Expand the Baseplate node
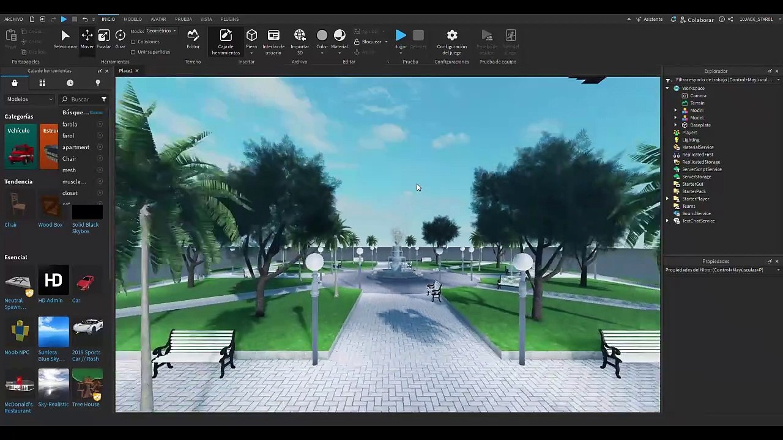The width and height of the screenshot is (783, 440). coord(675,125)
